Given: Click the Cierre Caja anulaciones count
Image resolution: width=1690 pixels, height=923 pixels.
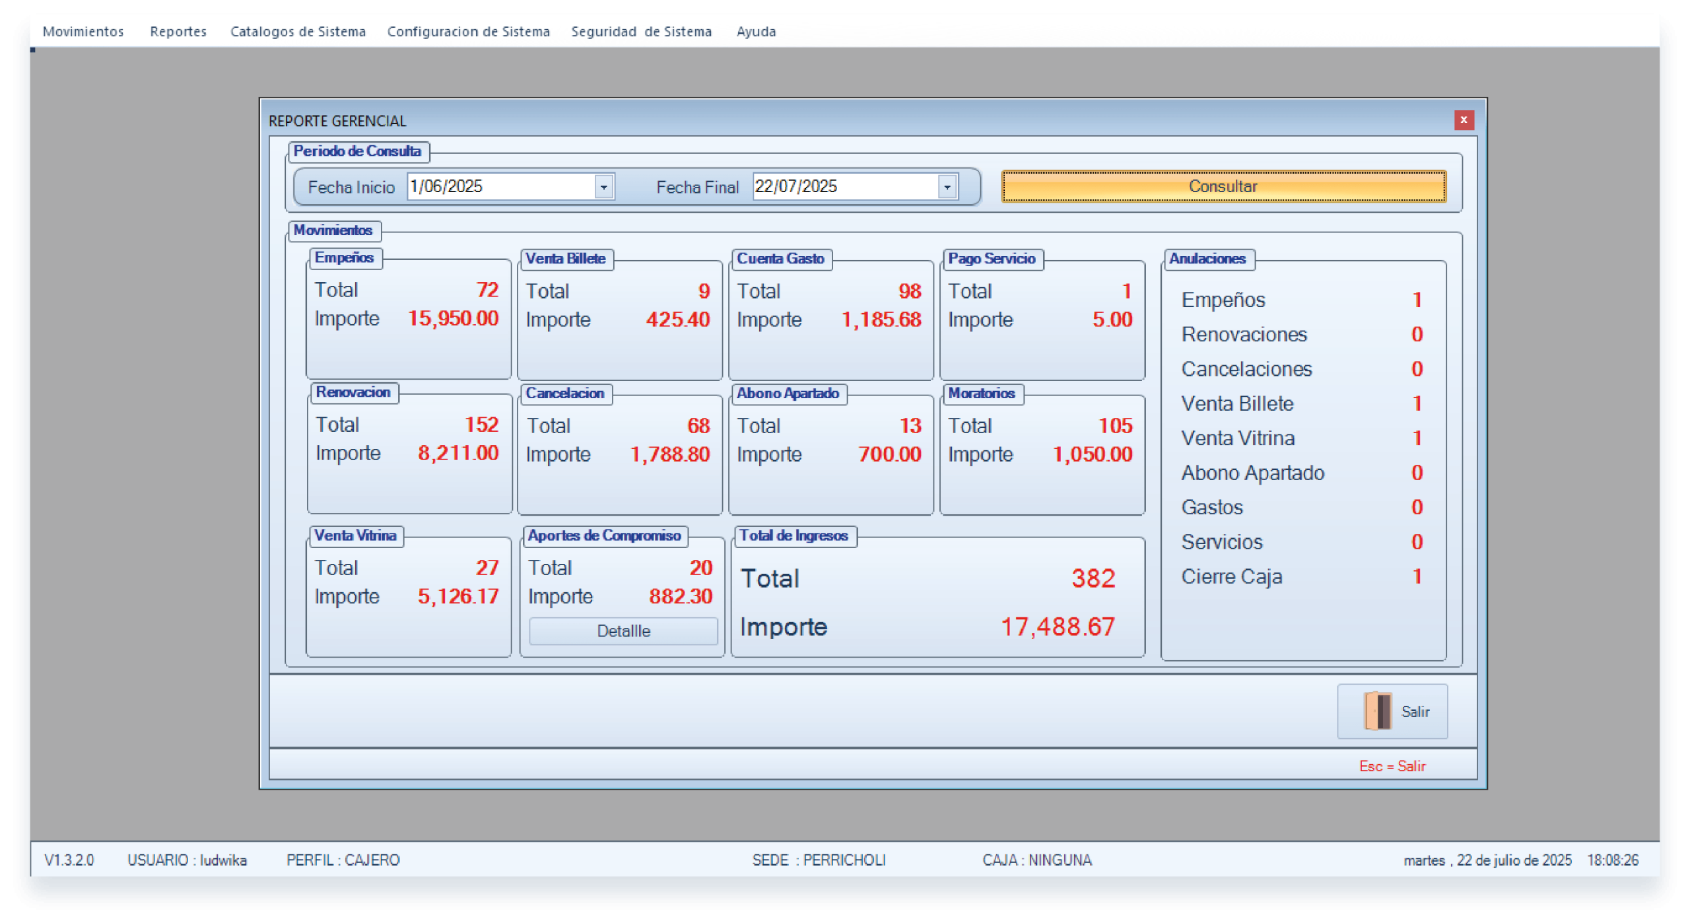Looking at the screenshot, I should point(1417,576).
